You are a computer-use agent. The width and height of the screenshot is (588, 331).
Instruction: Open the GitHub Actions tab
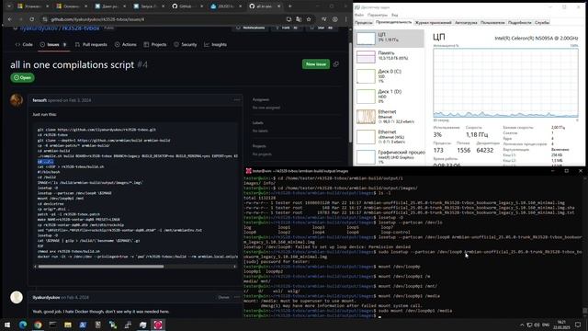[126, 45]
